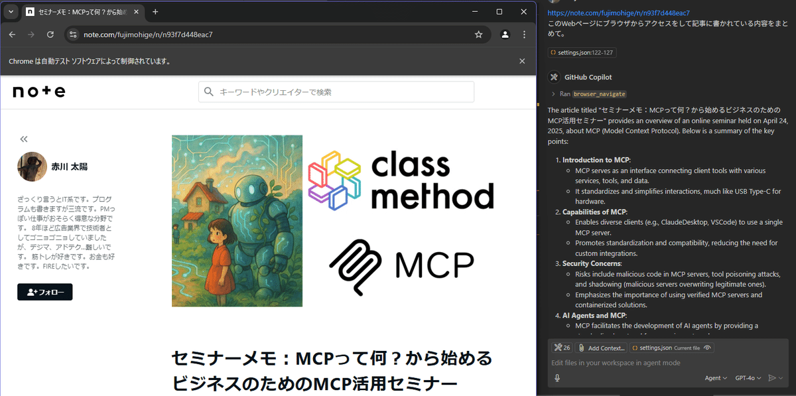Screen dimensions: 796x396
Task: Dismiss the Chrome automation notification bar
Action: coord(522,60)
